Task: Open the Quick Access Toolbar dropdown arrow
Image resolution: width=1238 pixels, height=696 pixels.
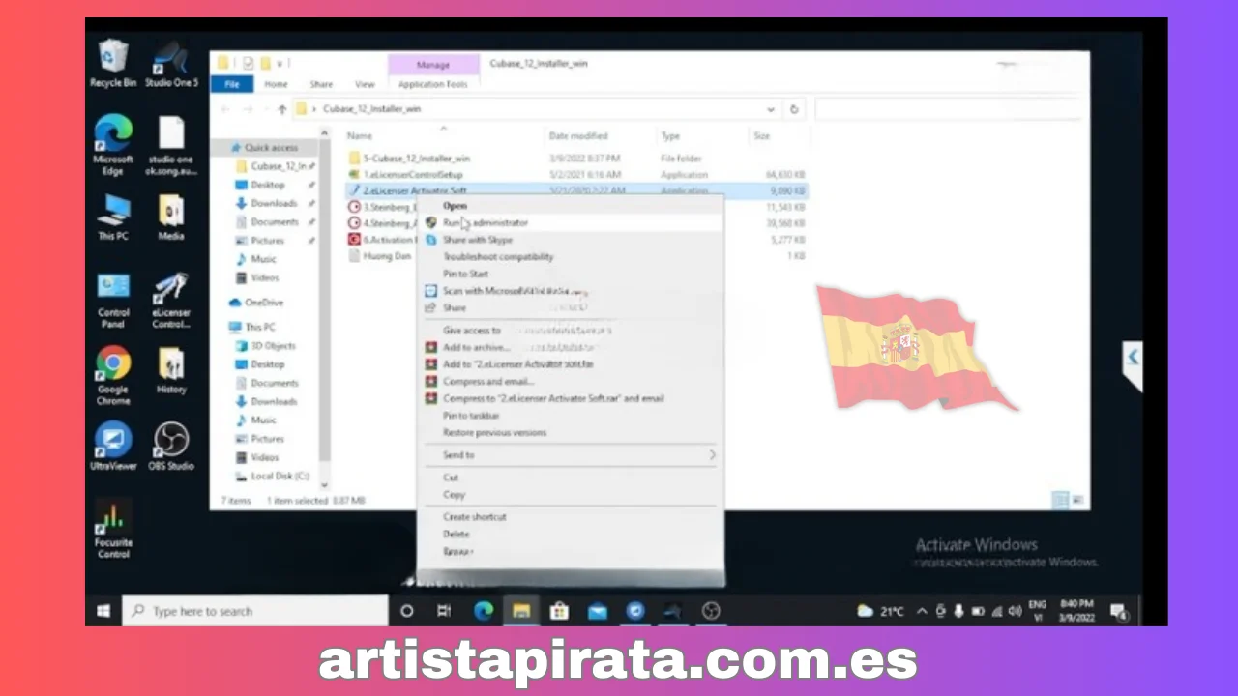Action: [280, 64]
